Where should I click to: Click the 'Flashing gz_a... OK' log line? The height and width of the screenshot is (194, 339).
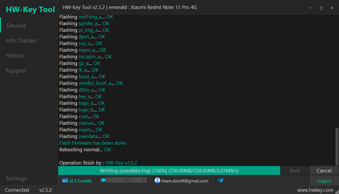point(80,63)
